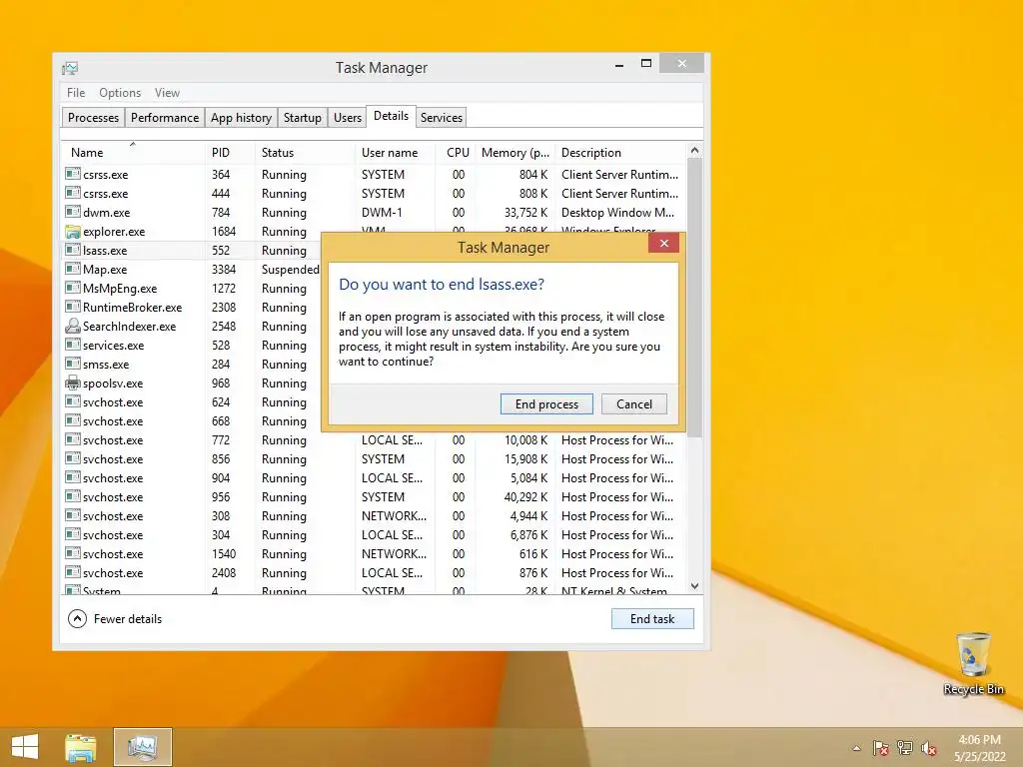Click the lsass.exe process icon

click(72, 250)
